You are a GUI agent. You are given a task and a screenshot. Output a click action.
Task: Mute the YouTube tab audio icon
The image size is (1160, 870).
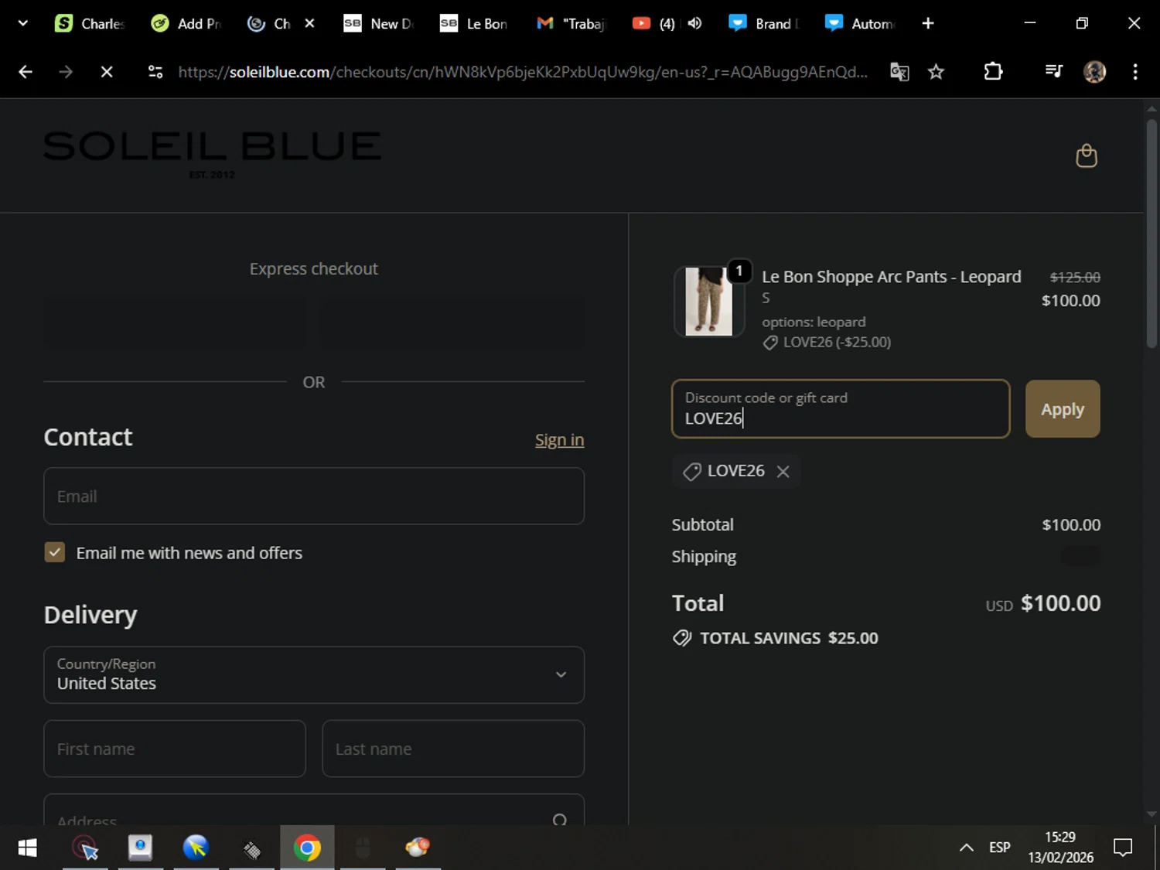[x=694, y=23]
